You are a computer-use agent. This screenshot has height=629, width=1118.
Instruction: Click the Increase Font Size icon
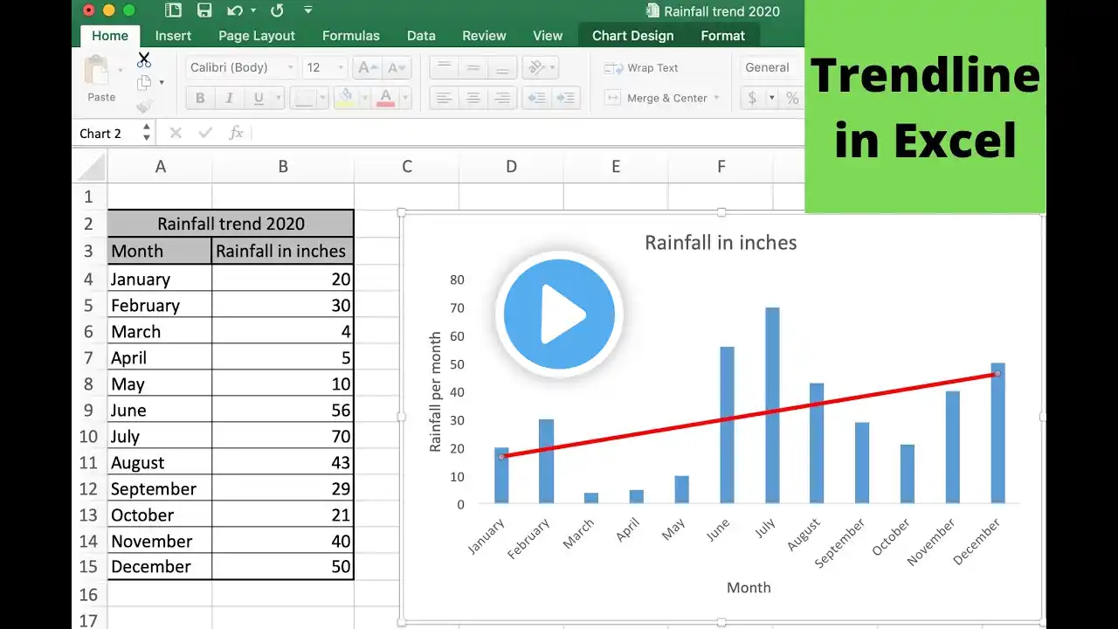pos(368,67)
